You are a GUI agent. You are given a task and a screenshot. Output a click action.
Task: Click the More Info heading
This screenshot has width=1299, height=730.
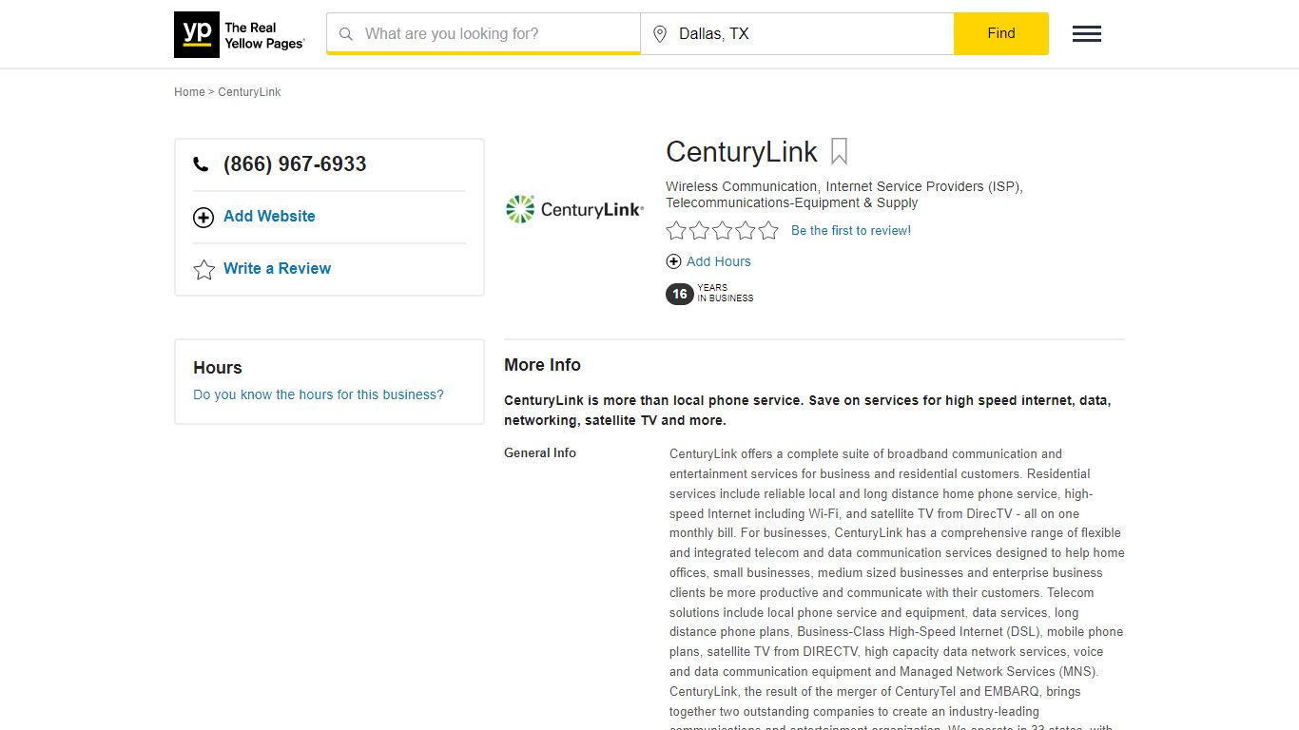(542, 365)
